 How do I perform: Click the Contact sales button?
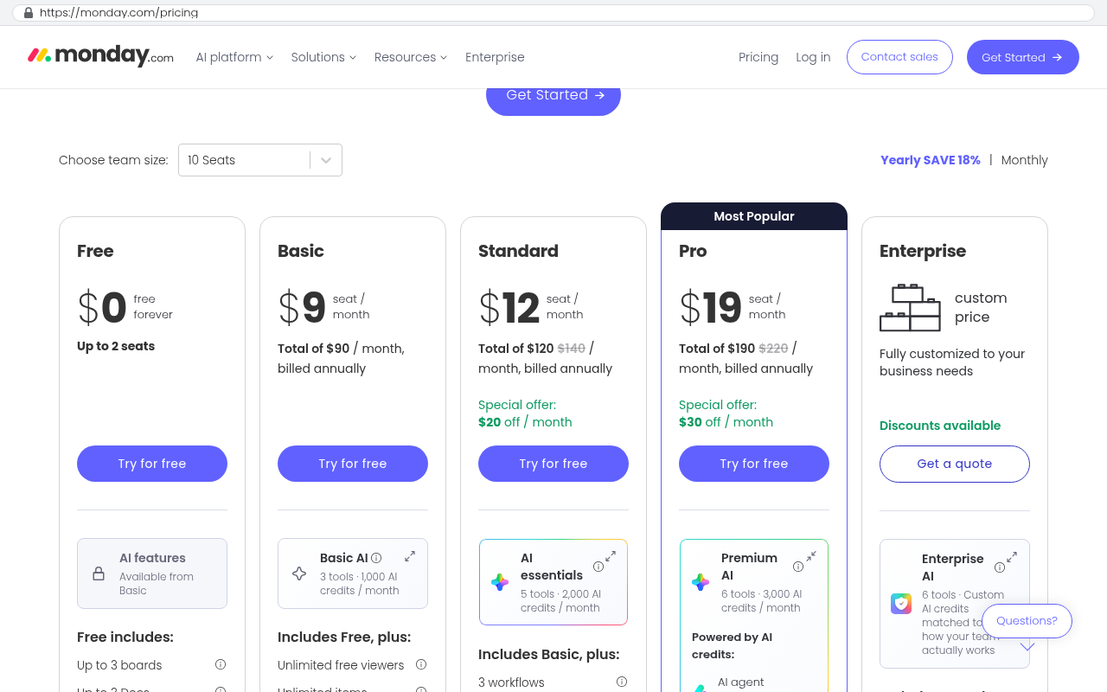[899, 57]
